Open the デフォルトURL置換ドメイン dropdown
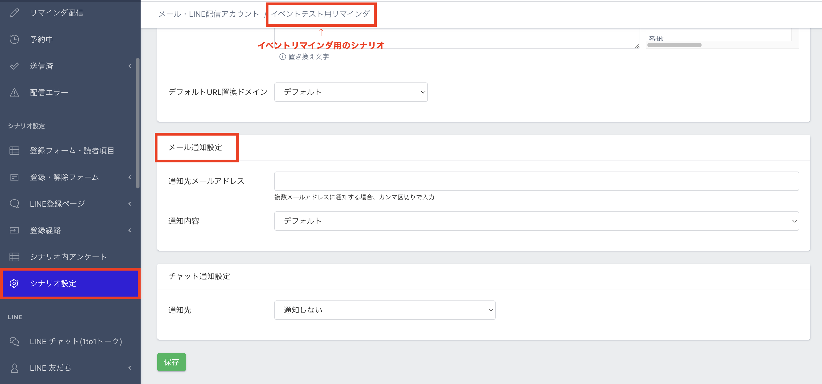Image resolution: width=822 pixels, height=384 pixels. pos(351,92)
